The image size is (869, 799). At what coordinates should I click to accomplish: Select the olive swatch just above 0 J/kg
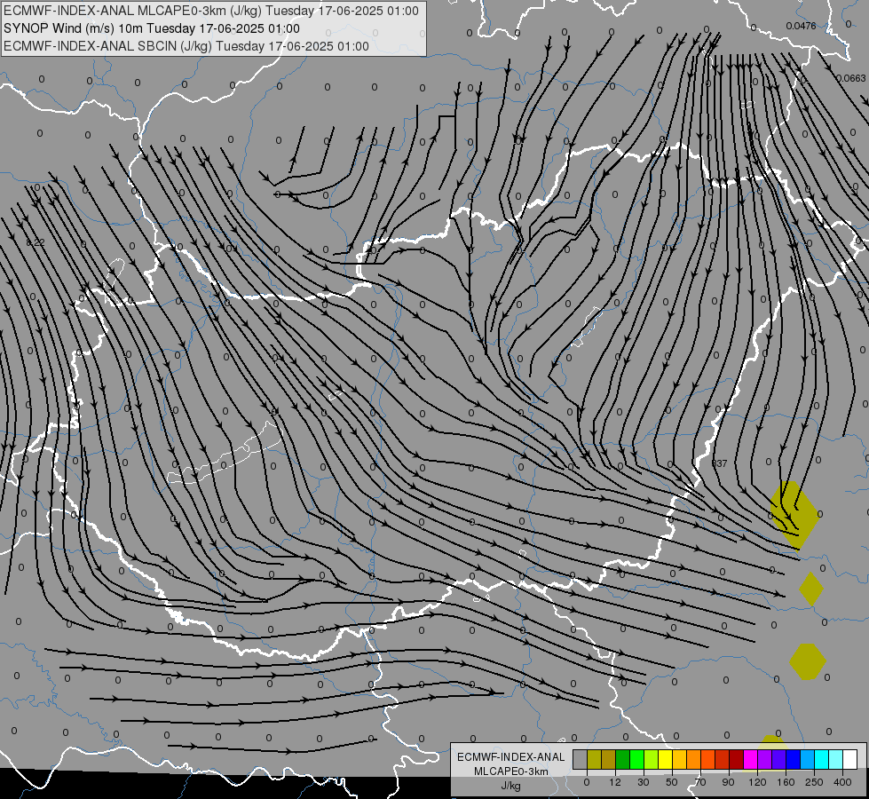coord(594,759)
